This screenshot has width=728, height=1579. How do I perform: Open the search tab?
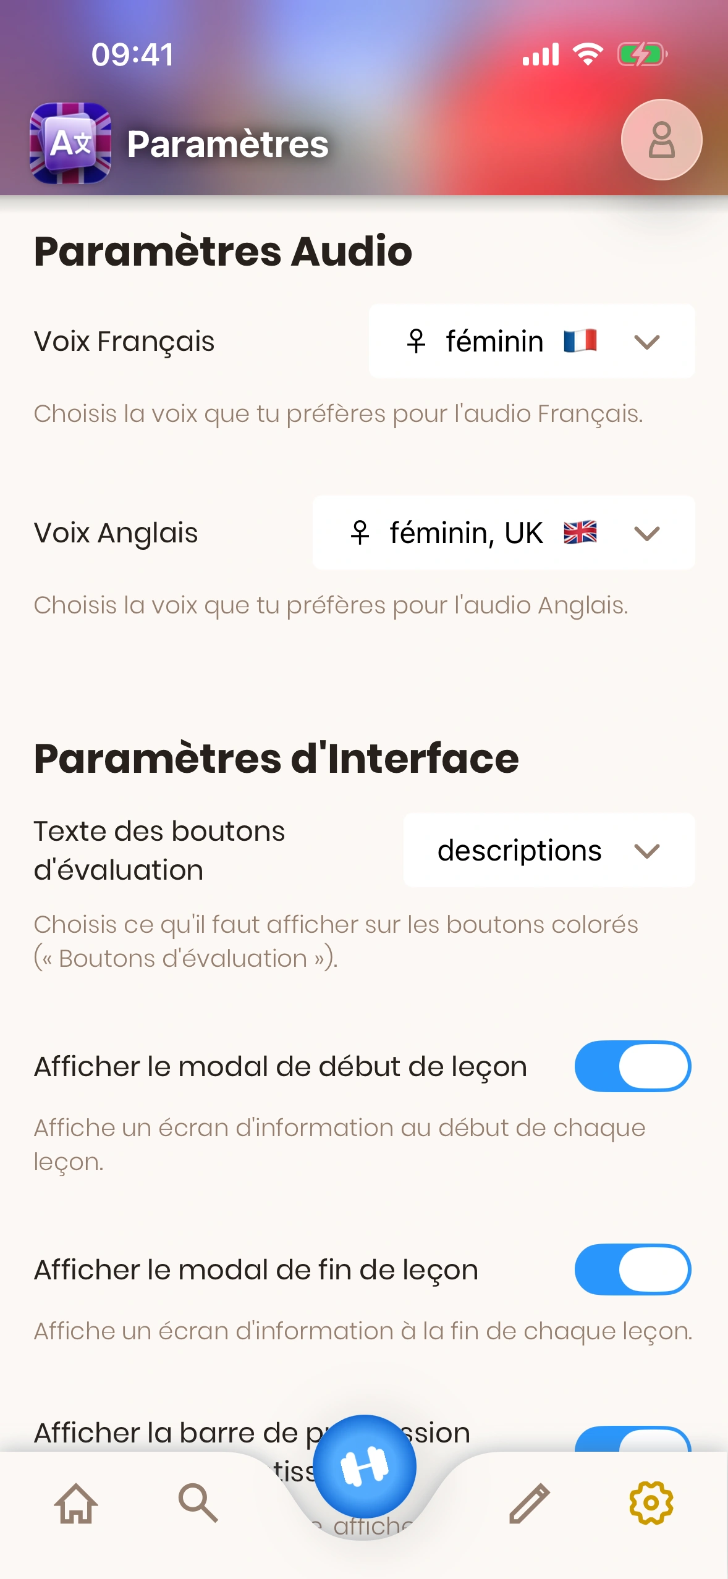pos(198,1503)
